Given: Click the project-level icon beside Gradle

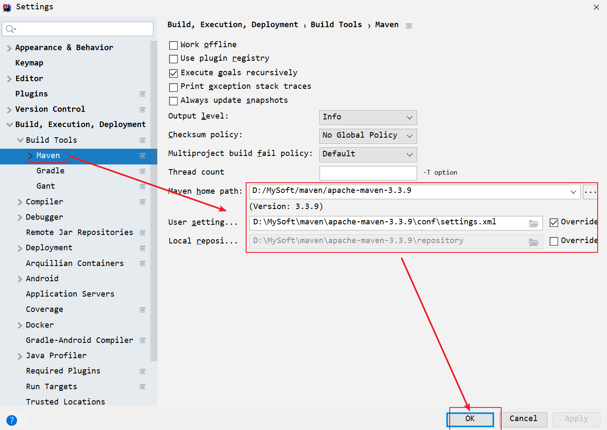Looking at the screenshot, I should [143, 171].
